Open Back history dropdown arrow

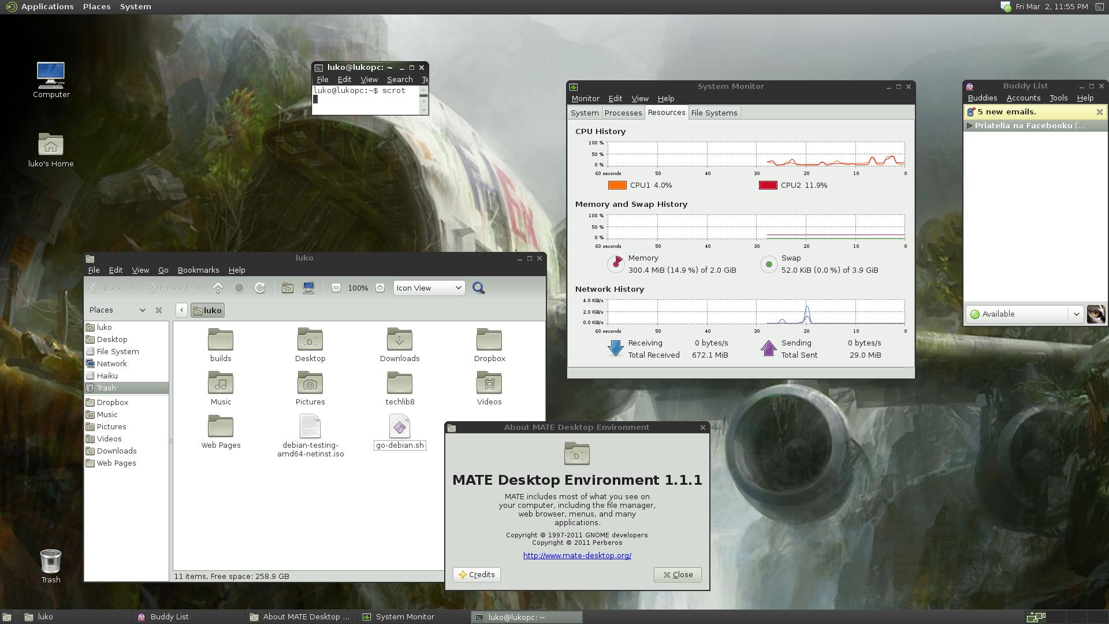(132, 288)
